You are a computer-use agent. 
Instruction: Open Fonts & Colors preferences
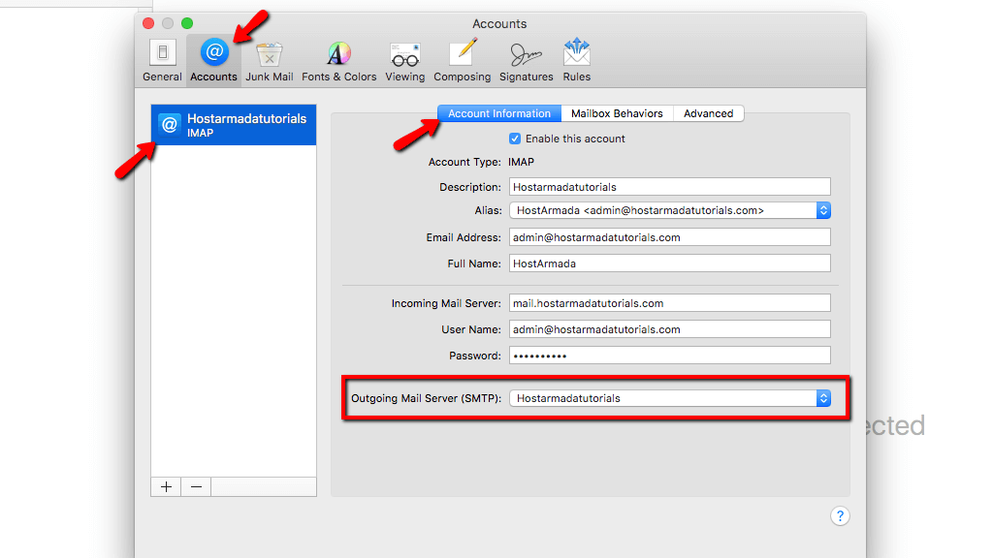(338, 61)
